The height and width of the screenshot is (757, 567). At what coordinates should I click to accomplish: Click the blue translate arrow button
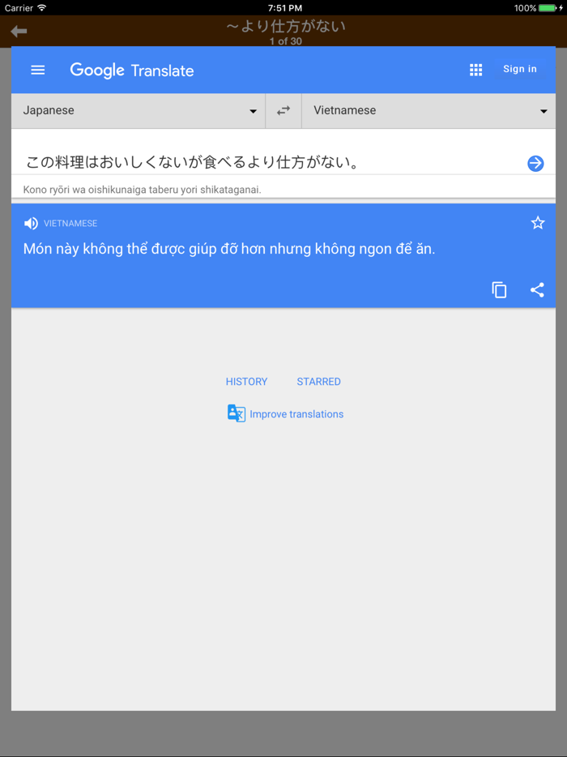[x=535, y=163]
